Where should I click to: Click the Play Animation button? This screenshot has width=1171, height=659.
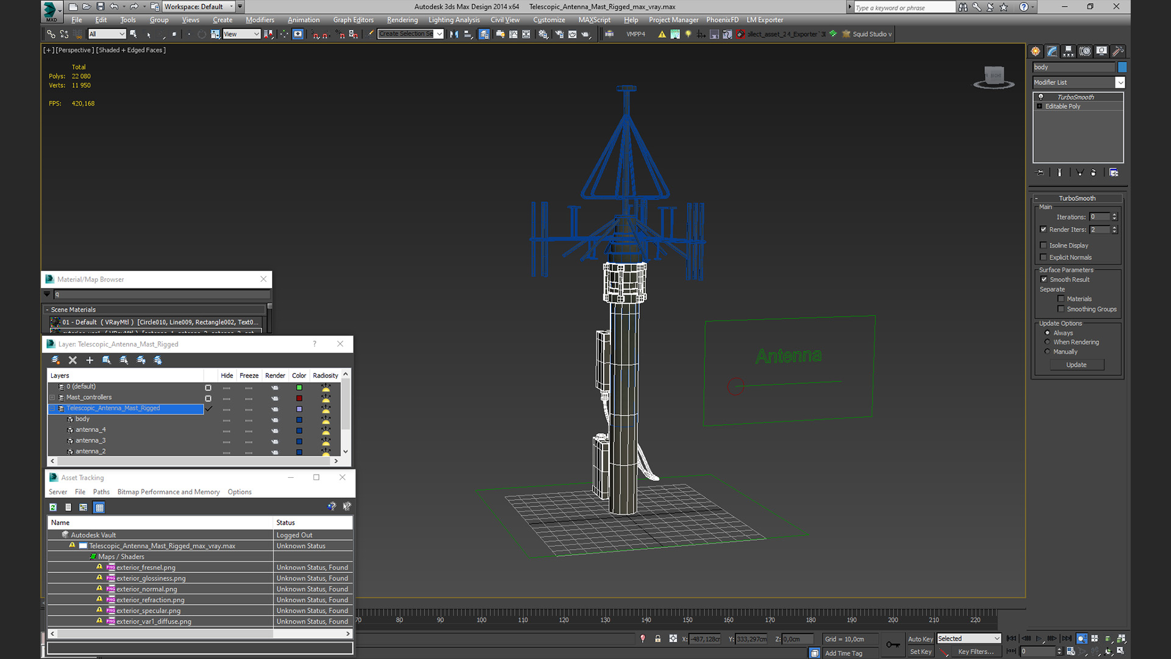[x=1039, y=638]
